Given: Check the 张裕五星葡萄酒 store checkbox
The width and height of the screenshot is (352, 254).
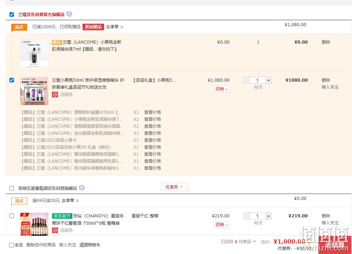Looking at the screenshot, I should point(12,188).
